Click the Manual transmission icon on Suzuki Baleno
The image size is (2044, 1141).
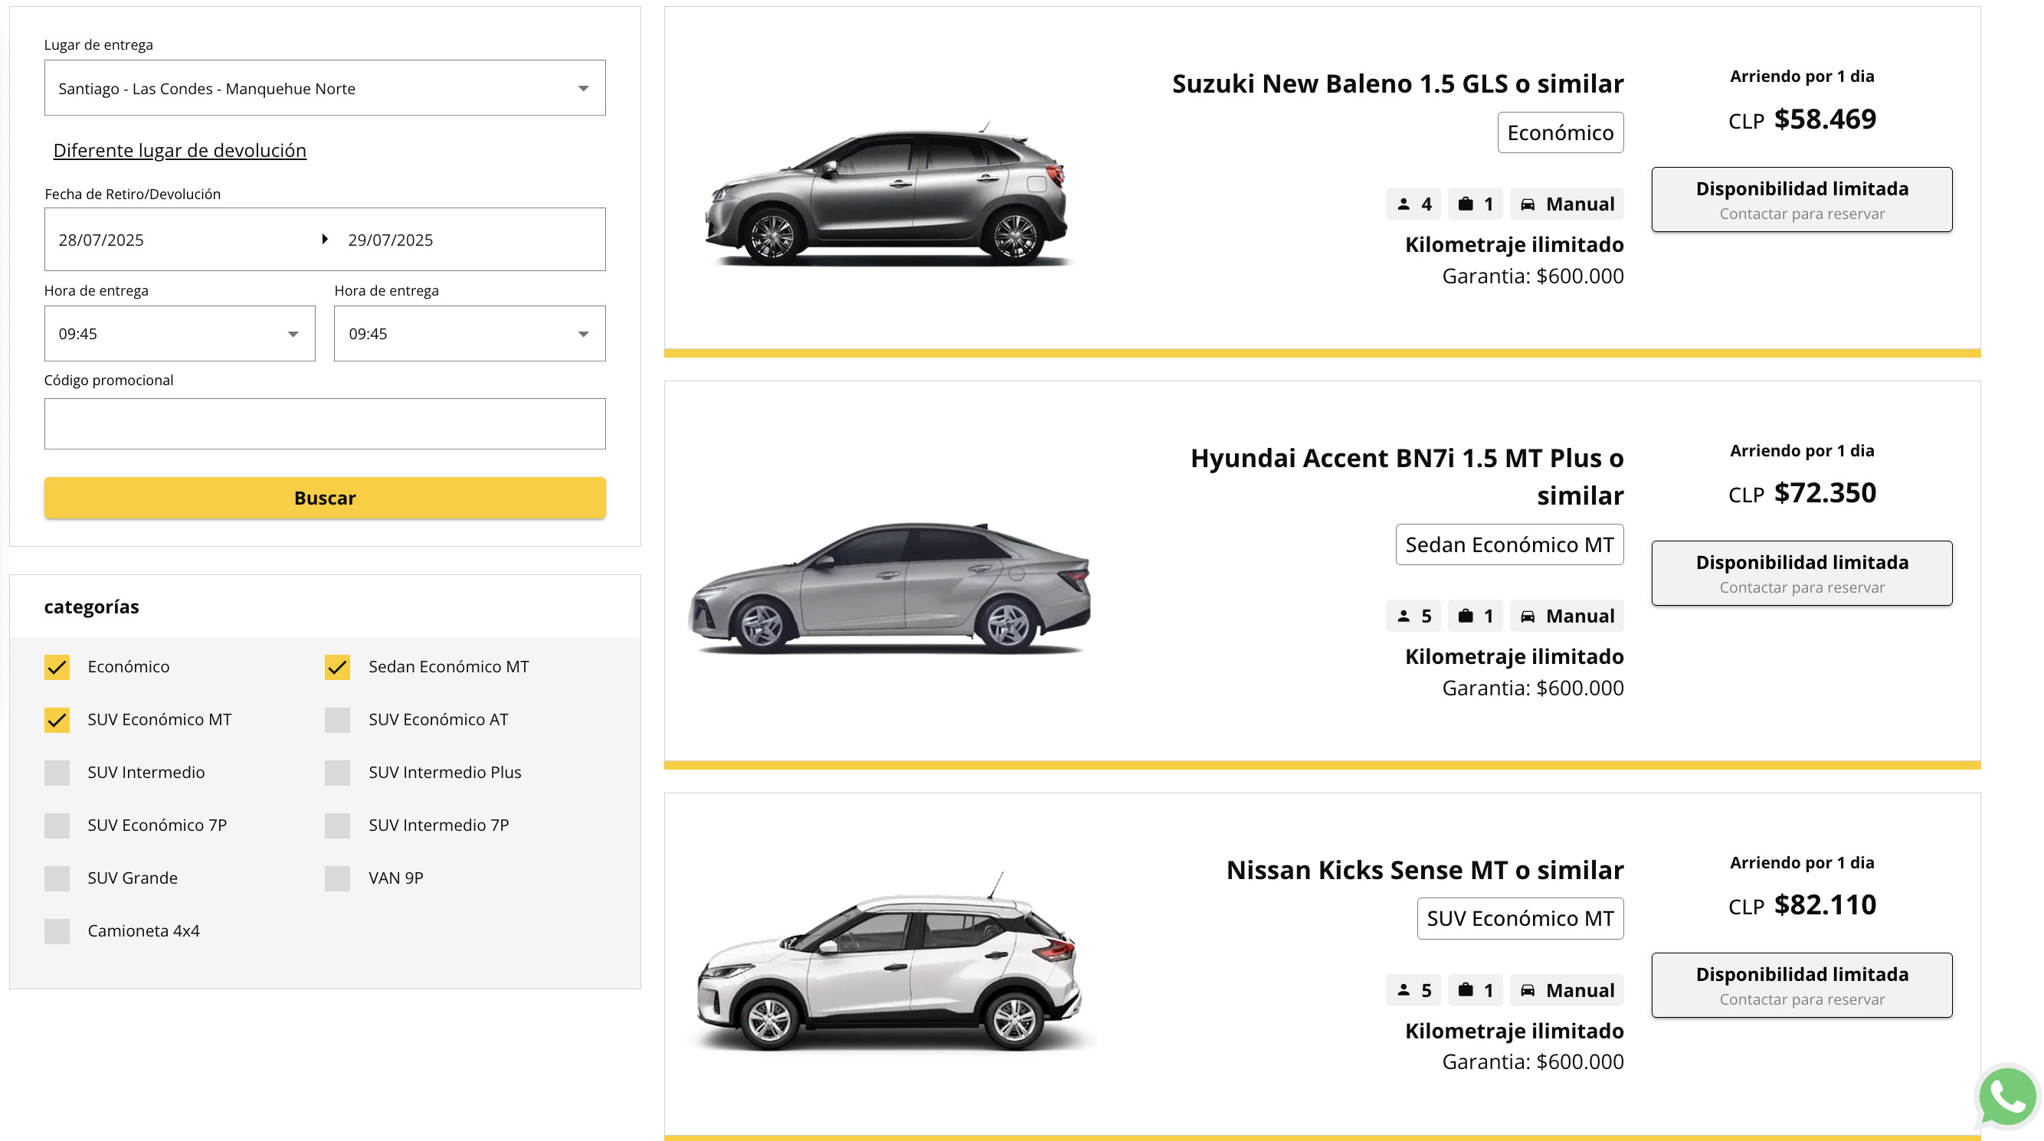pyautogui.click(x=1529, y=204)
